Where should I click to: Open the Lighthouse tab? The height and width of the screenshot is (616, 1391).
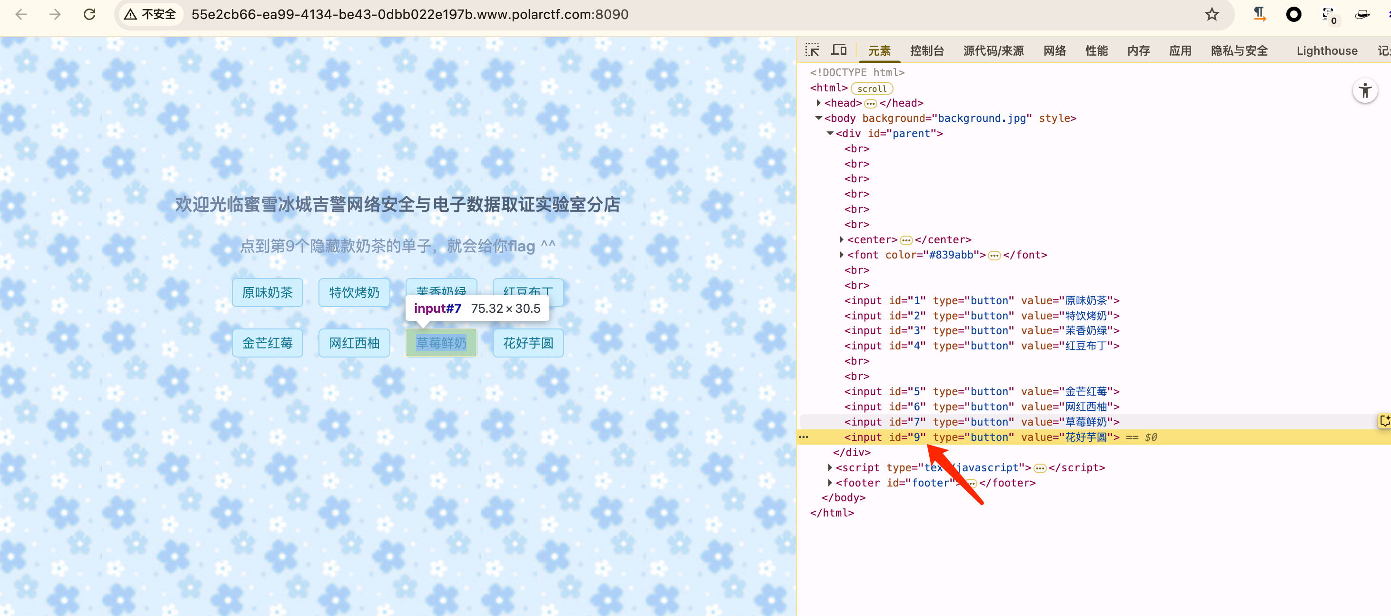pyautogui.click(x=1326, y=51)
